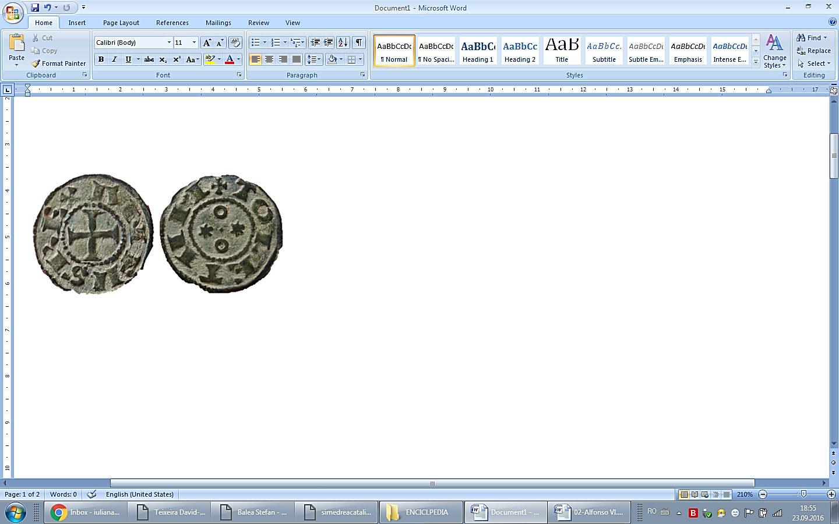Expand the Styles gallery More arrow

click(x=756, y=62)
